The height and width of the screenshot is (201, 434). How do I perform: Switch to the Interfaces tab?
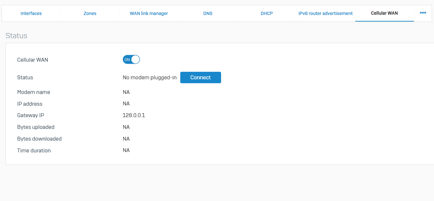click(31, 13)
